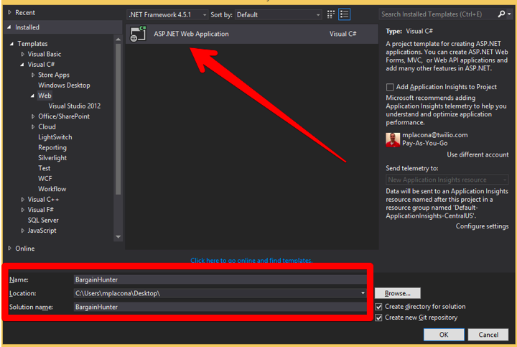Expand the JavaScript node

[22, 231]
